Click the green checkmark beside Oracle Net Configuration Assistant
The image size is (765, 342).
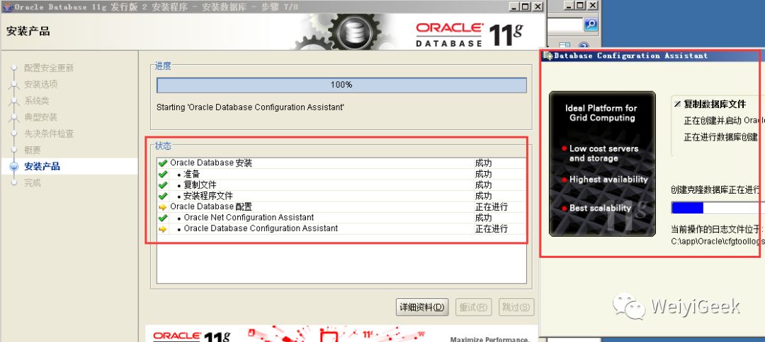[x=163, y=218]
